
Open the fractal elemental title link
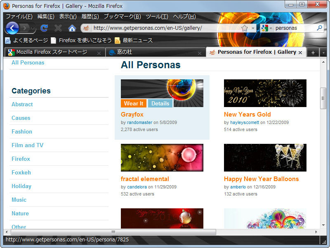pyautogui.click(x=145, y=179)
